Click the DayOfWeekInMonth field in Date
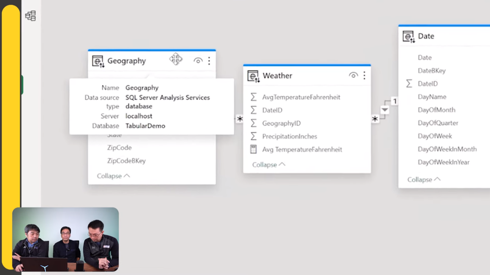Viewport: 490px width, 275px height. pos(447,149)
